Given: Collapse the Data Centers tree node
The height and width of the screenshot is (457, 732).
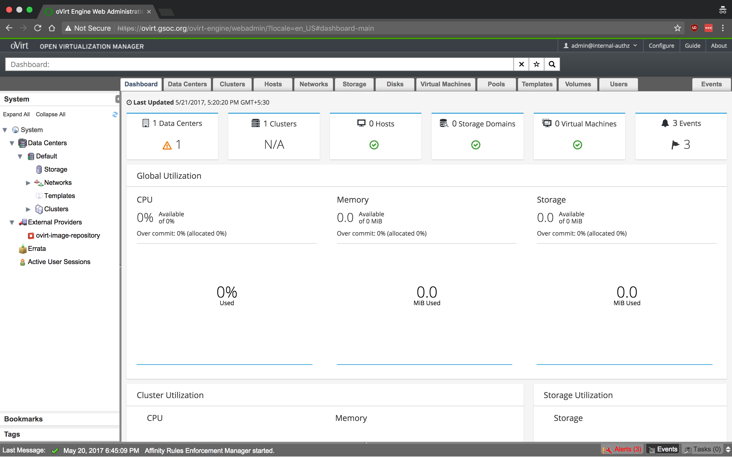Looking at the screenshot, I should click(x=12, y=143).
